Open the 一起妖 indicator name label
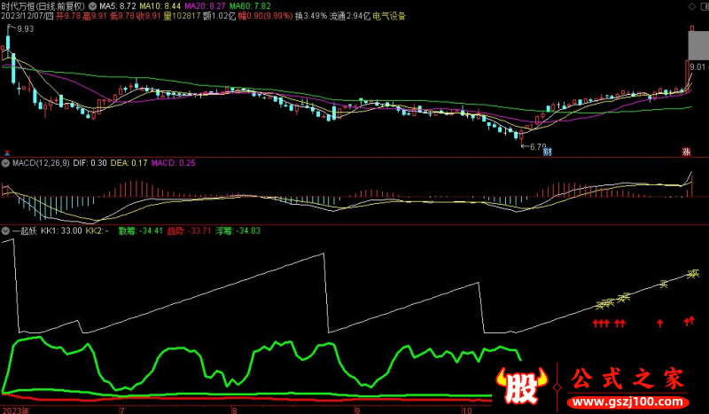The height and width of the screenshot is (414, 709). [x=23, y=230]
